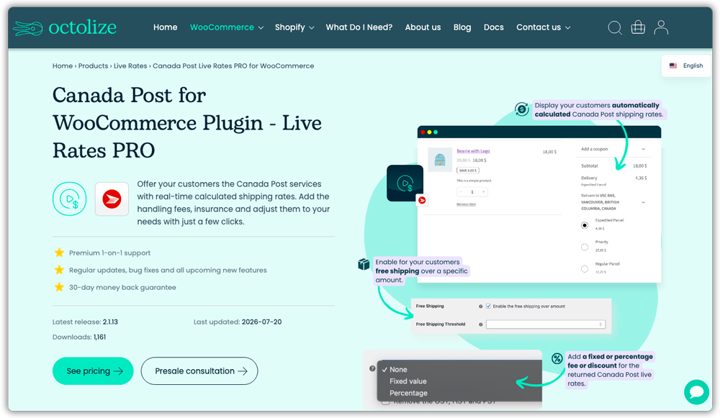Click the Free Shipping help question icon
Screen dimensions: 720x418
(481, 306)
